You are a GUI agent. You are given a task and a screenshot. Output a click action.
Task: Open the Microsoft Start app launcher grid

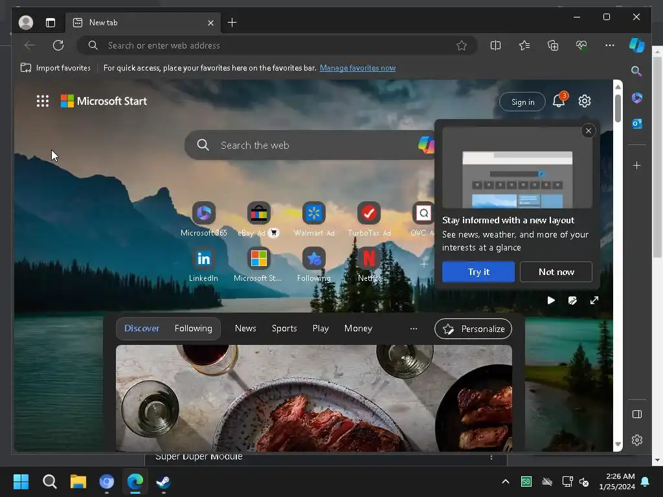point(43,101)
